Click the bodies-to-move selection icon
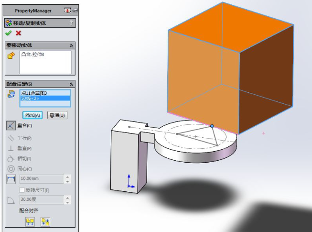Screen dimensions: 312x232 click(x=11, y=55)
